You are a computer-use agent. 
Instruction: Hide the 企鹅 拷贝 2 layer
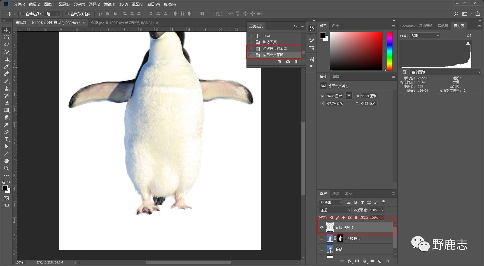[x=322, y=227]
